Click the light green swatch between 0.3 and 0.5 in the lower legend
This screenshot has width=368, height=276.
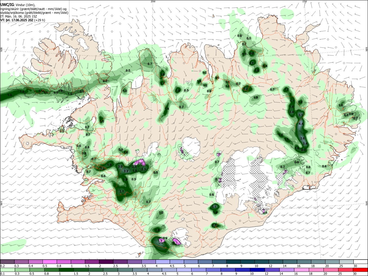pyautogui.click(x=22, y=270)
